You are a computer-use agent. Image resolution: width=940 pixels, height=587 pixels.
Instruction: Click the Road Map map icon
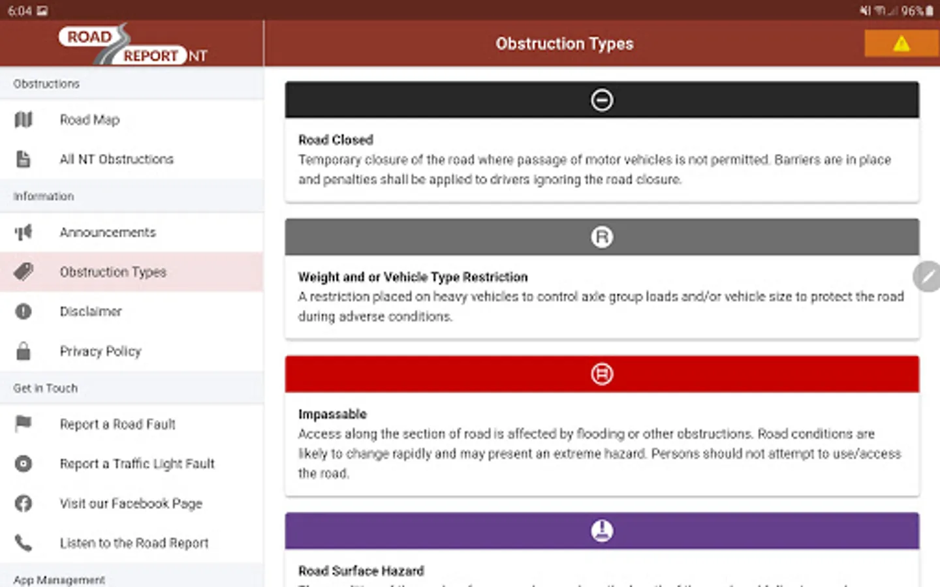(x=23, y=120)
